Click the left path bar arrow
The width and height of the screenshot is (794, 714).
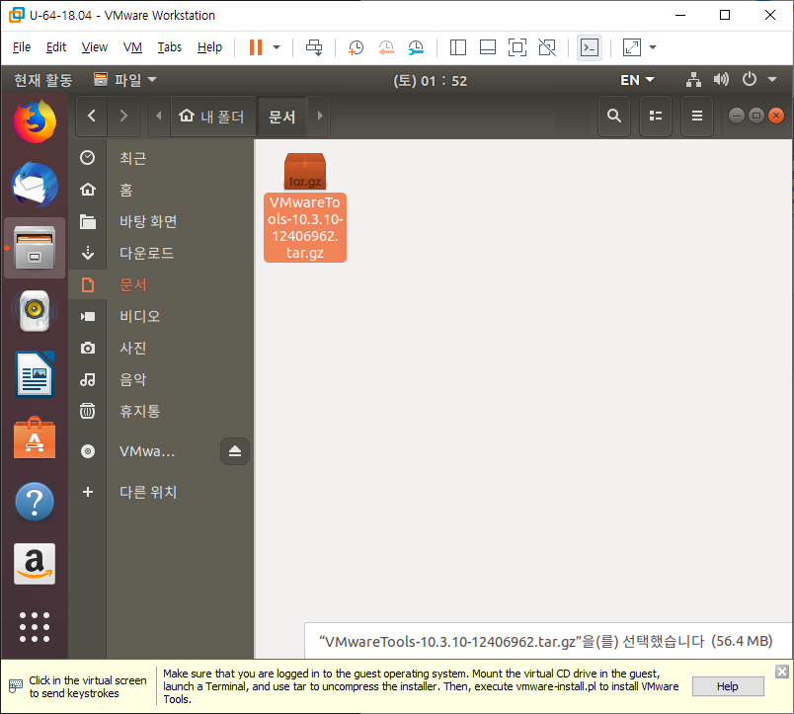[159, 116]
